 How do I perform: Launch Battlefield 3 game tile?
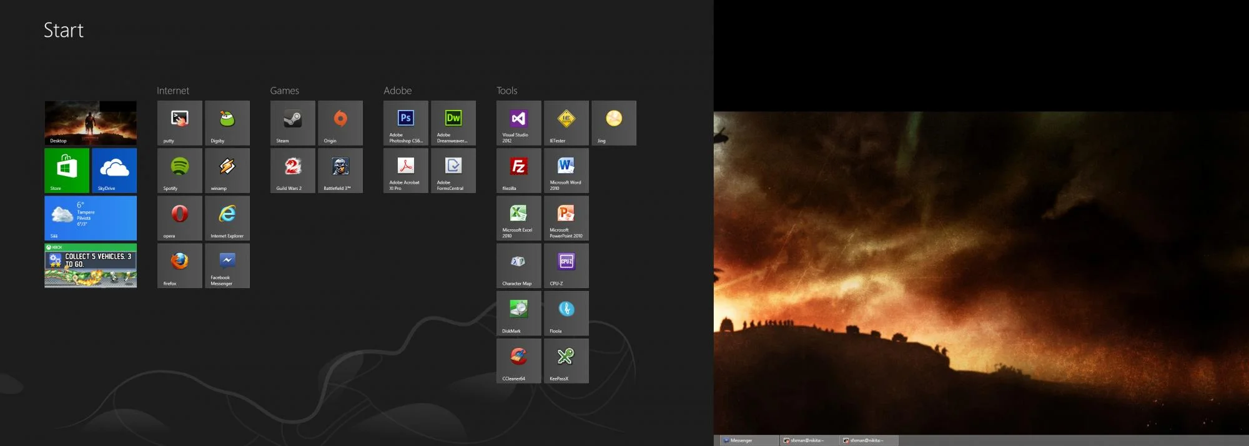click(340, 171)
